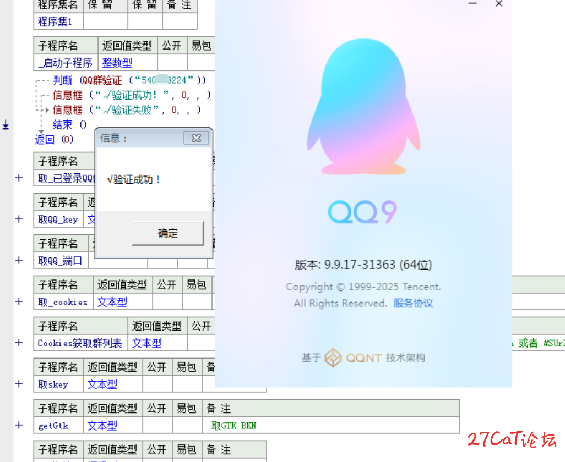Select the 信息框 验证成功 code line
This screenshot has width=565, height=462.
click(132, 95)
